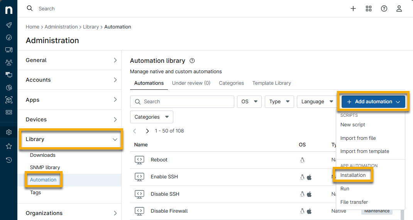
Task: Open the OS filter dropdown
Action: pos(249,102)
